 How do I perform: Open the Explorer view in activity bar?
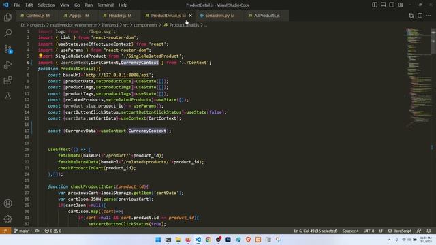(x=7, y=17)
